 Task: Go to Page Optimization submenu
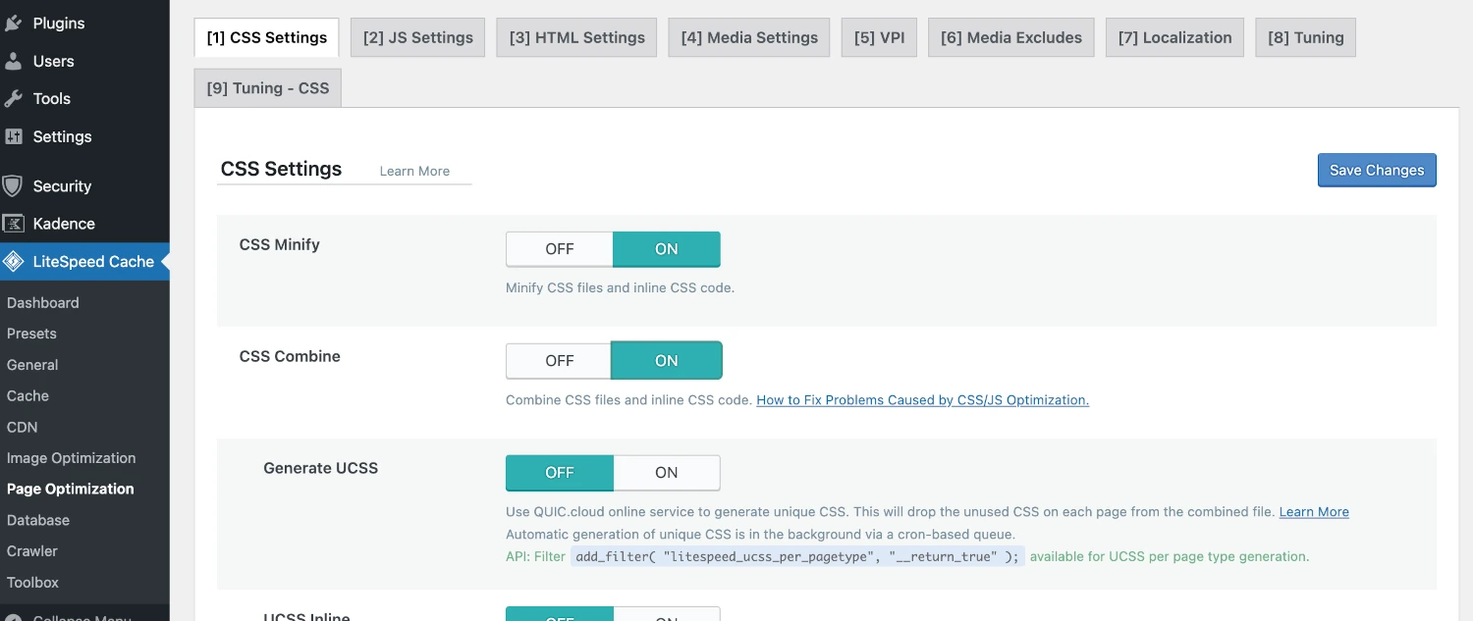(71, 489)
